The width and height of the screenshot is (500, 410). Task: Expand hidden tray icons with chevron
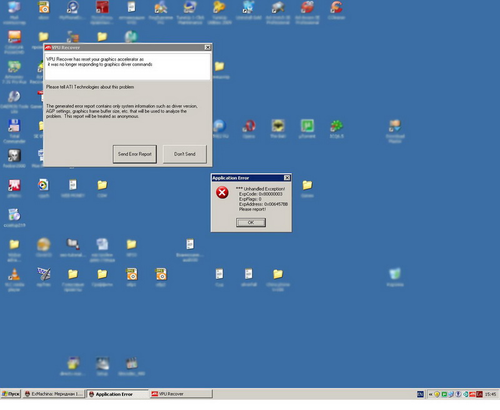(x=431, y=394)
